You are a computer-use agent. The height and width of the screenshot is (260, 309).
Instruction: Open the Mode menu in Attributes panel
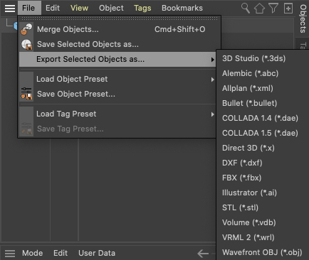(x=33, y=253)
